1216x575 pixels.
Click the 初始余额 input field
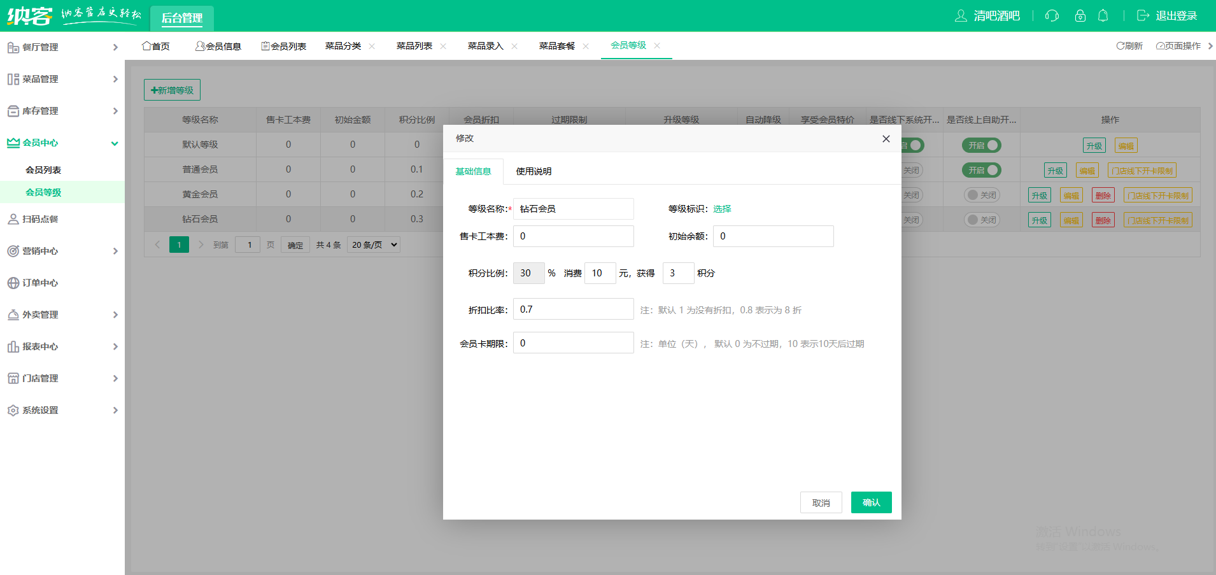point(773,236)
